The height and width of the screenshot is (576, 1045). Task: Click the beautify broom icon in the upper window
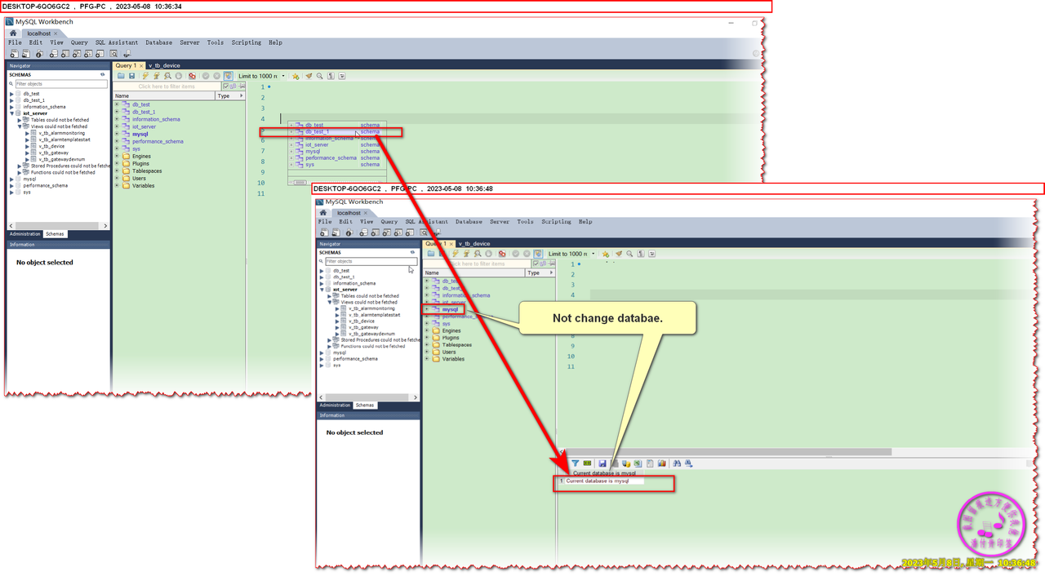point(309,76)
